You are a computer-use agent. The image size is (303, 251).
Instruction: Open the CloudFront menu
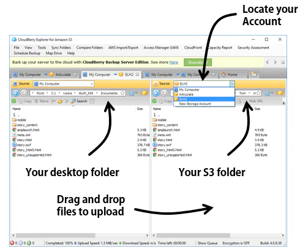(193, 48)
